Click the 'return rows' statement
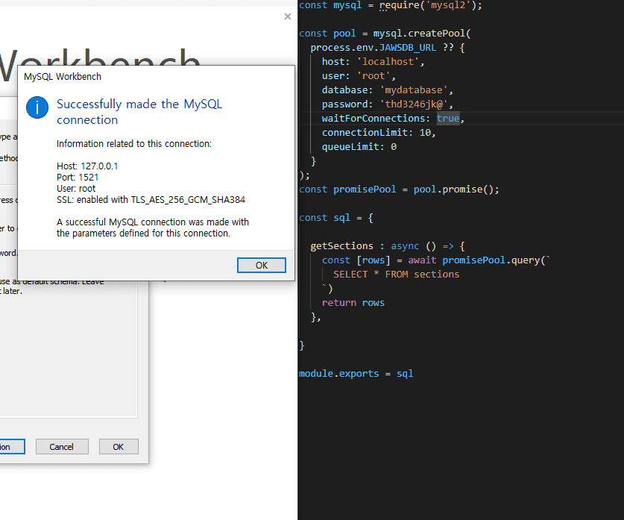 click(x=353, y=303)
